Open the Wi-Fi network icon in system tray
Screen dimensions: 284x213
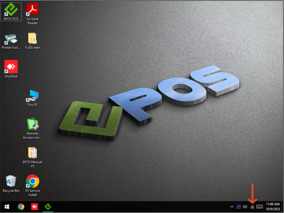tap(253, 206)
